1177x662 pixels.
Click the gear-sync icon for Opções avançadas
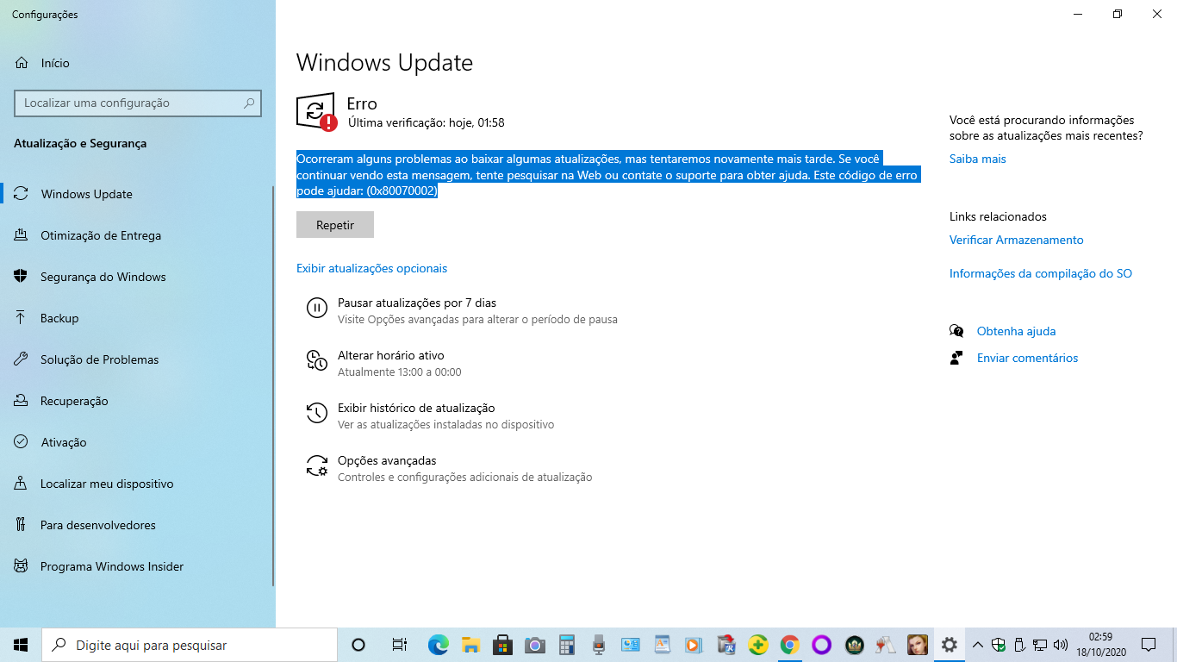click(x=317, y=466)
